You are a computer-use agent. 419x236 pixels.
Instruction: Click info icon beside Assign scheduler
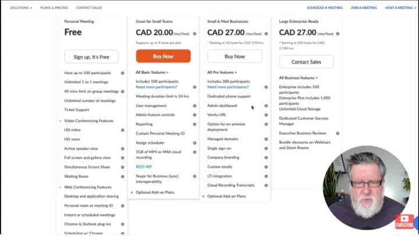[x=194, y=143]
